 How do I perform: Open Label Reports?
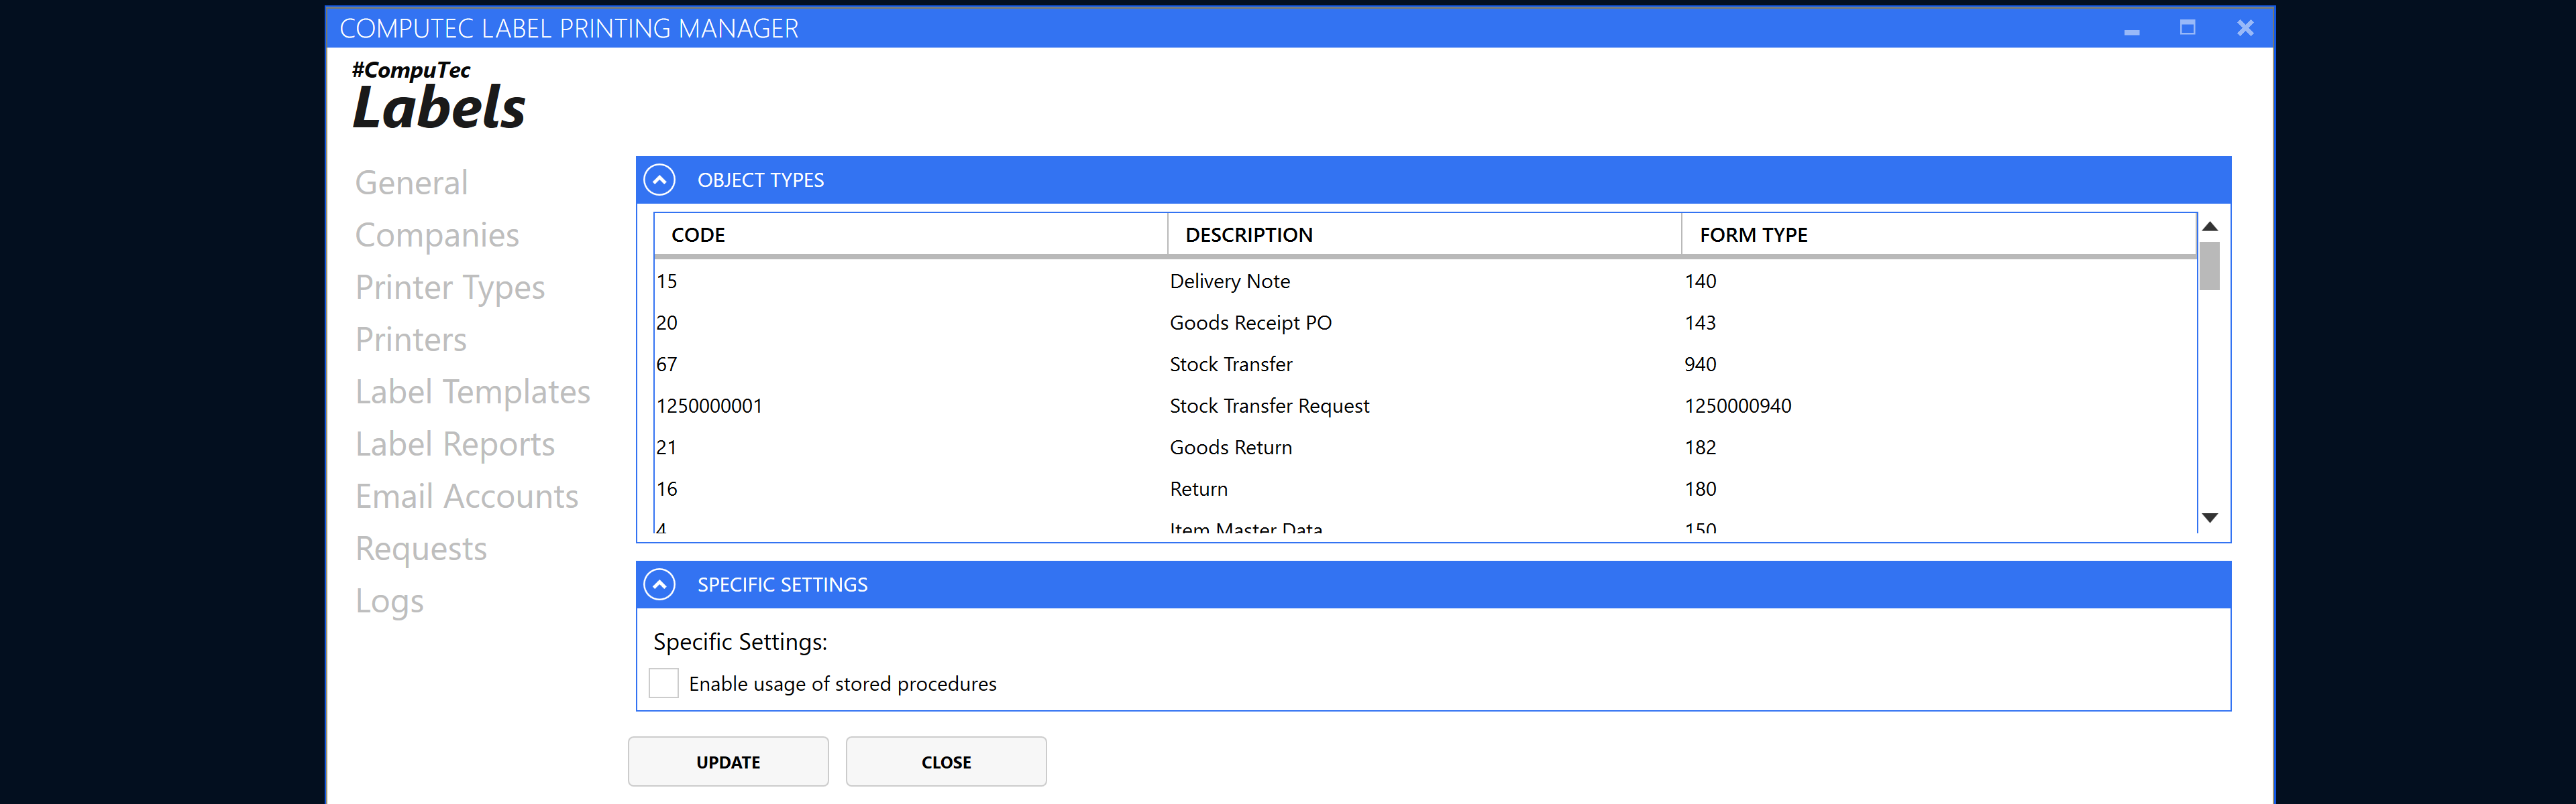(x=455, y=444)
